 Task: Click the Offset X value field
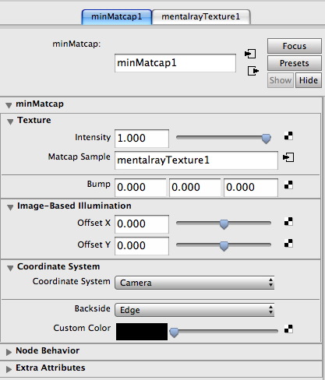142,224
